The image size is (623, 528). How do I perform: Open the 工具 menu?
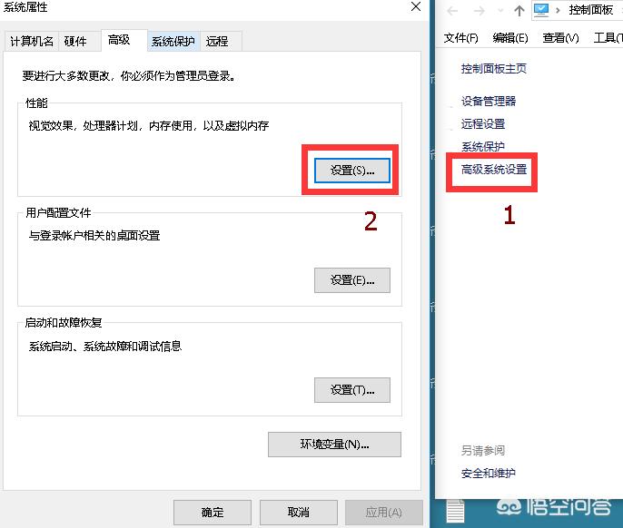click(x=608, y=38)
